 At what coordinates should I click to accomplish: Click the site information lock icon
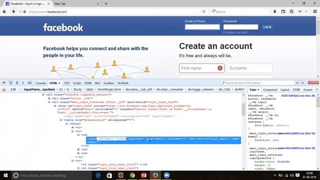(x=24, y=11)
